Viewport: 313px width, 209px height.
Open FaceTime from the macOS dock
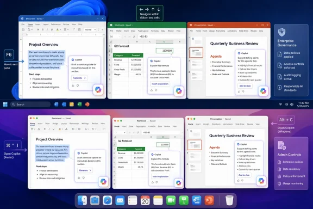tap(171, 200)
